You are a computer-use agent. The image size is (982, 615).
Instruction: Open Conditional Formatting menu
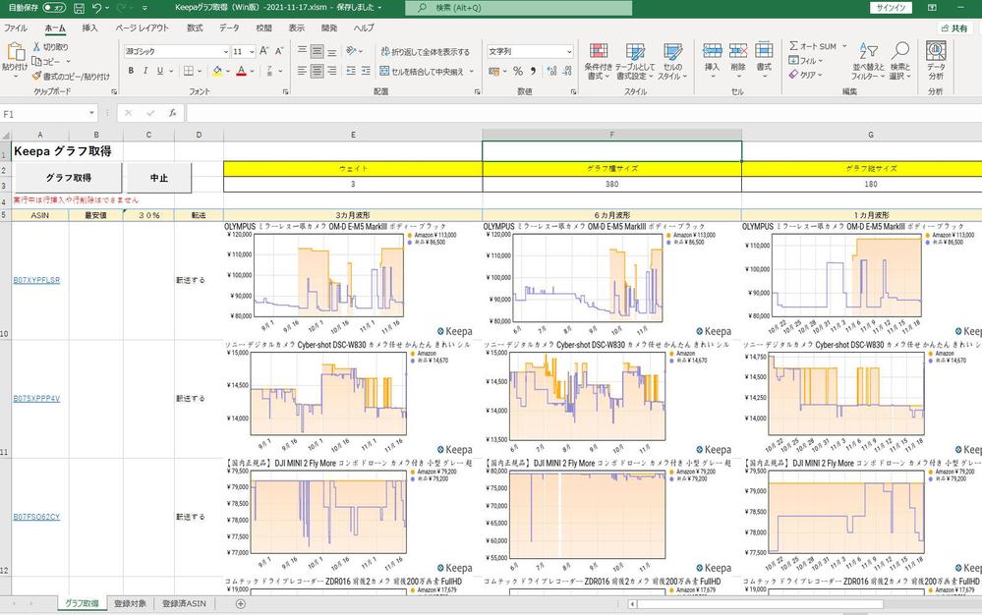click(598, 61)
